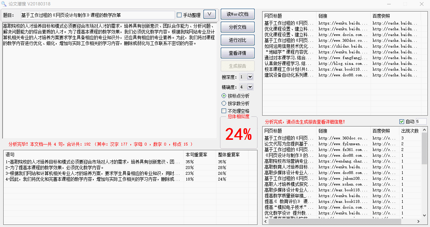The width and height of the screenshot is (430, 227).
Task: Close the 论文潜搜 window
Action: (x=421, y=4)
